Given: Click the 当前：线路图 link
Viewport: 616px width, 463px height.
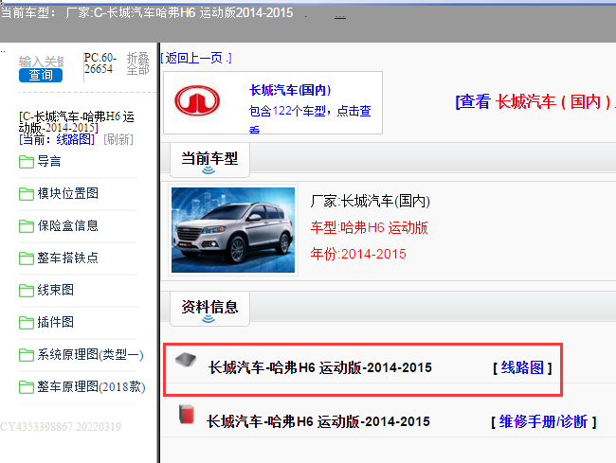Looking at the screenshot, I should [x=57, y=139].
